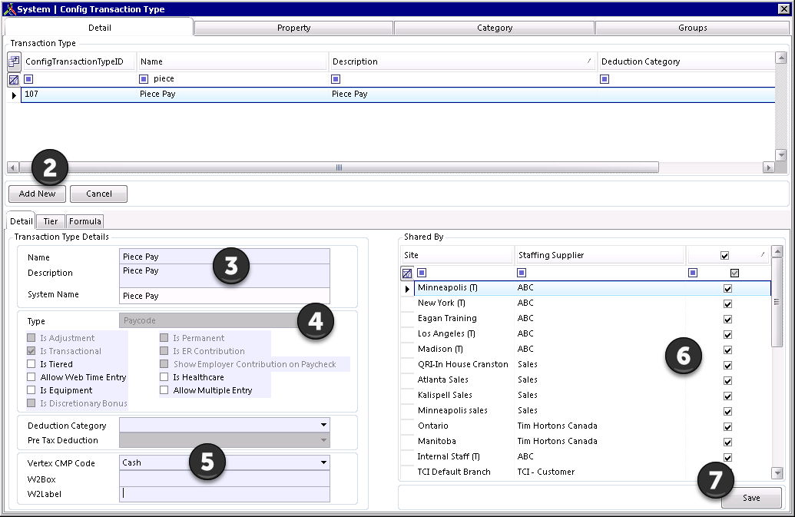Image resolution: width=795 pixels, height=517 pixels.
Task: Open the Type Paycode dropdown
Action: [224, 320]
